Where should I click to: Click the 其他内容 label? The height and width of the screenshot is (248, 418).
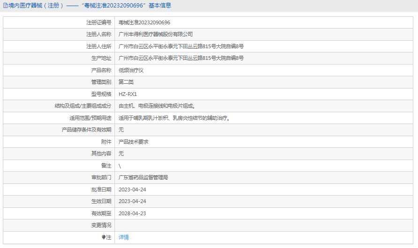coord(101,153)
